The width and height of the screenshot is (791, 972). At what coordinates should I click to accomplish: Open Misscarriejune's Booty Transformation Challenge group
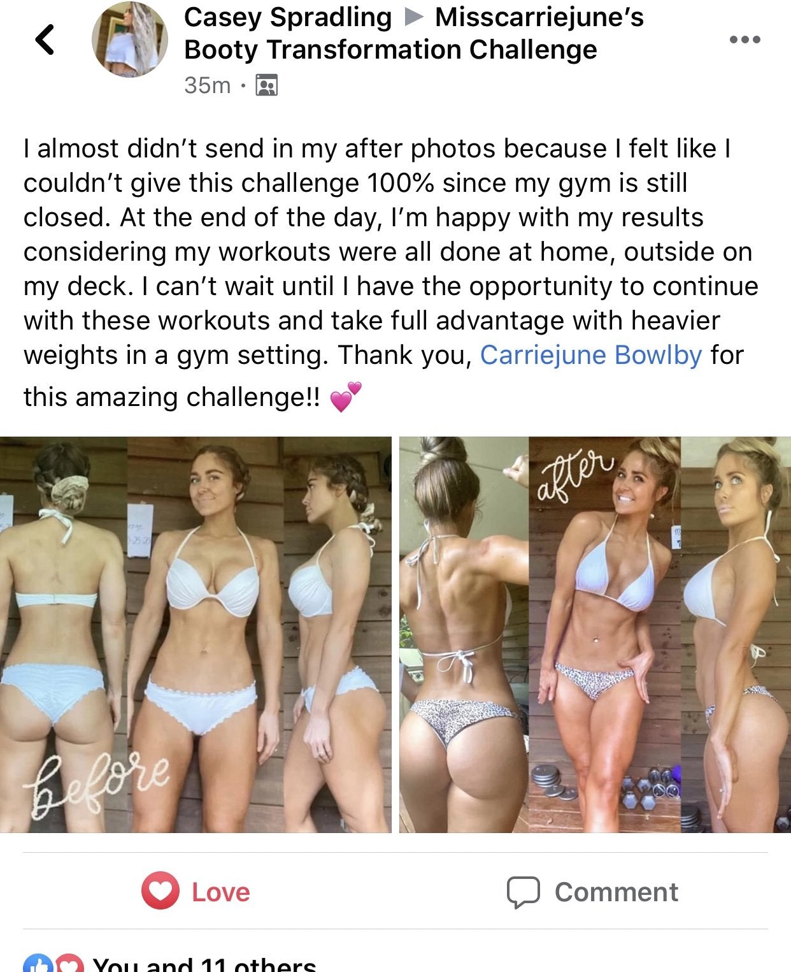[414, 33]
